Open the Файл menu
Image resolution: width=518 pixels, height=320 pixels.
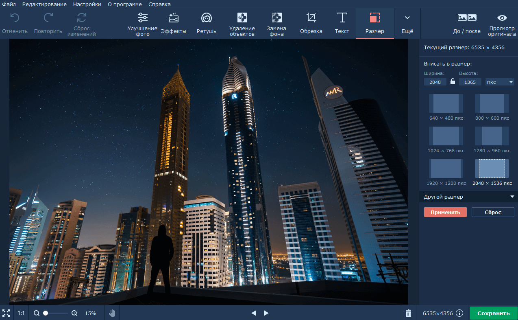[9, 4]
